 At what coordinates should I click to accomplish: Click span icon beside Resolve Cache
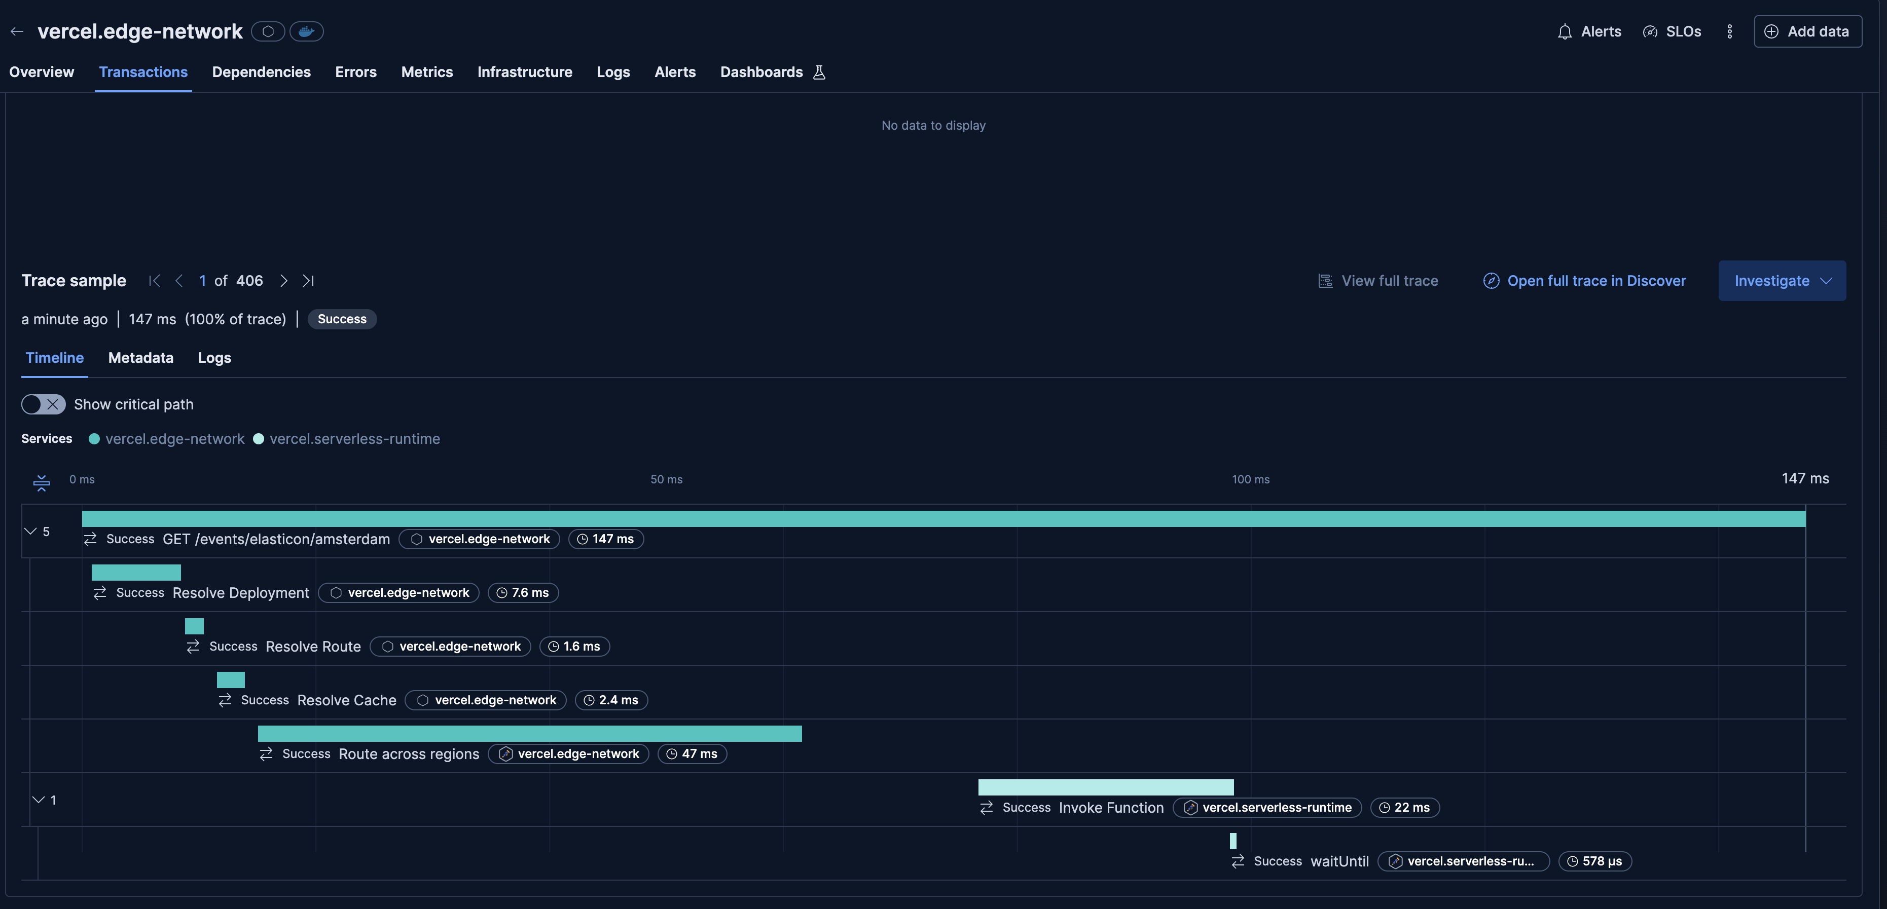point(225,700)
